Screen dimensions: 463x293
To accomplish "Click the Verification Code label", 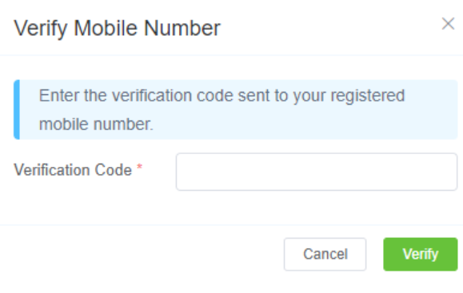I will (73, 170).
